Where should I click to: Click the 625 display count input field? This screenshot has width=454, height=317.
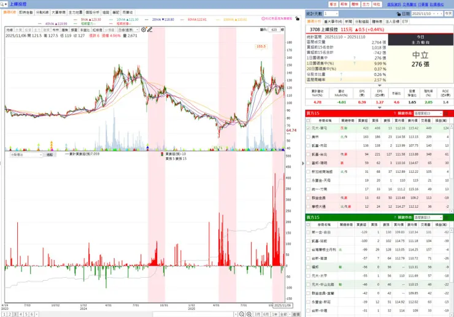274,29
